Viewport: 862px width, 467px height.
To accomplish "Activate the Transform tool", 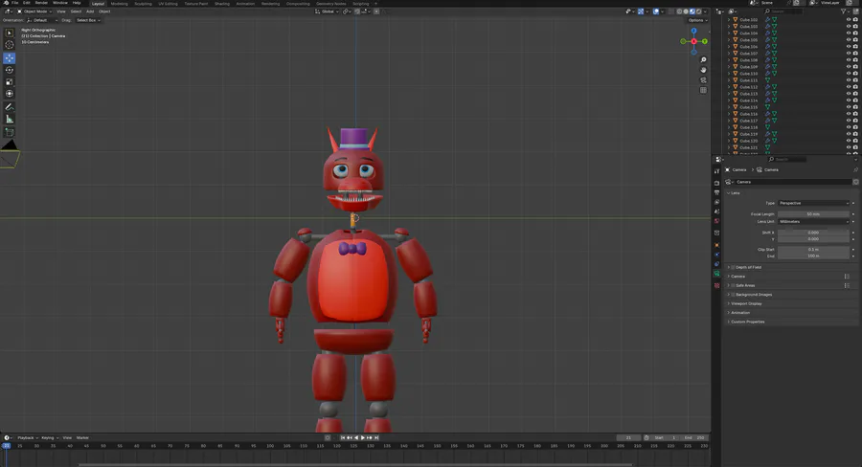I will pos(10,94).
